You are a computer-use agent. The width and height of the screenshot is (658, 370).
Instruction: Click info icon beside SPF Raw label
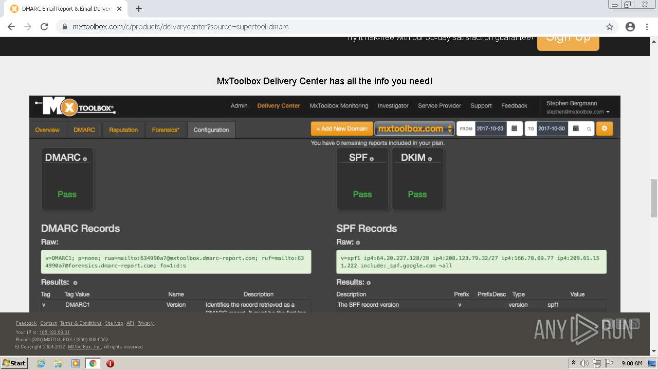358,243
